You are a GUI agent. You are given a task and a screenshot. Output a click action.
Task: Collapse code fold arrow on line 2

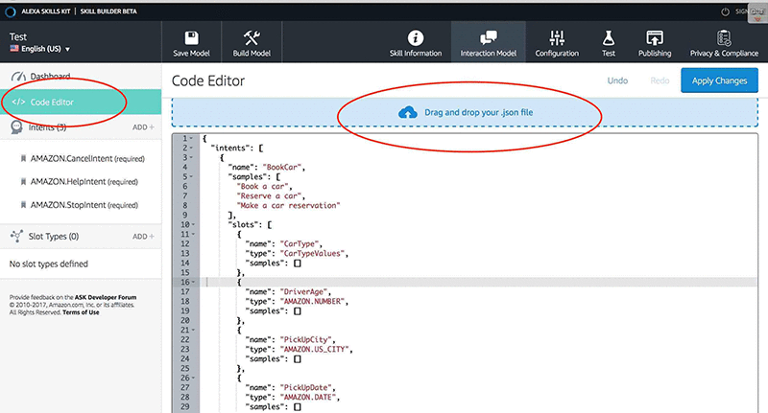pyautogui.click(x=191, y=149)
